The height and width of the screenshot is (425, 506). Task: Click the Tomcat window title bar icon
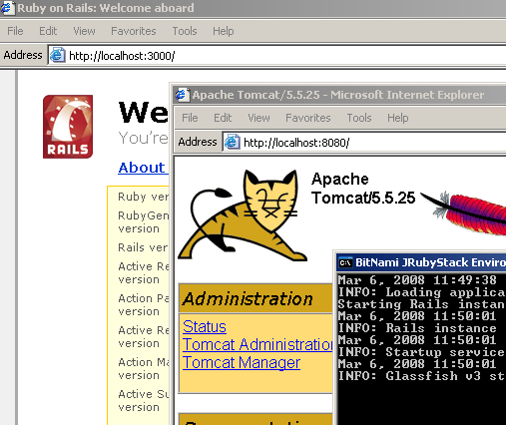(x=182, y=95)
